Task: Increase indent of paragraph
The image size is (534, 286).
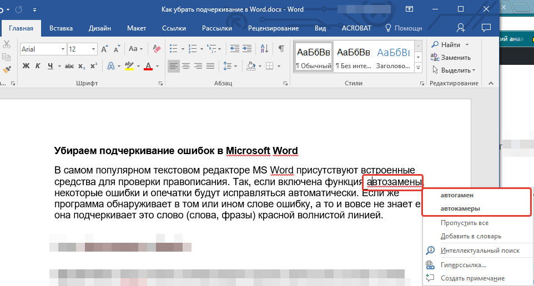Action: (247, 49)
